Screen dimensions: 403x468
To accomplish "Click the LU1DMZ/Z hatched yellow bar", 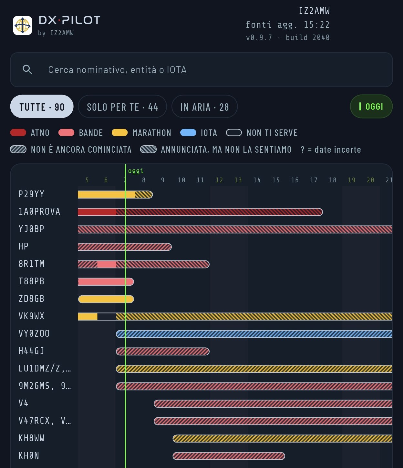I will click(254, 369).
